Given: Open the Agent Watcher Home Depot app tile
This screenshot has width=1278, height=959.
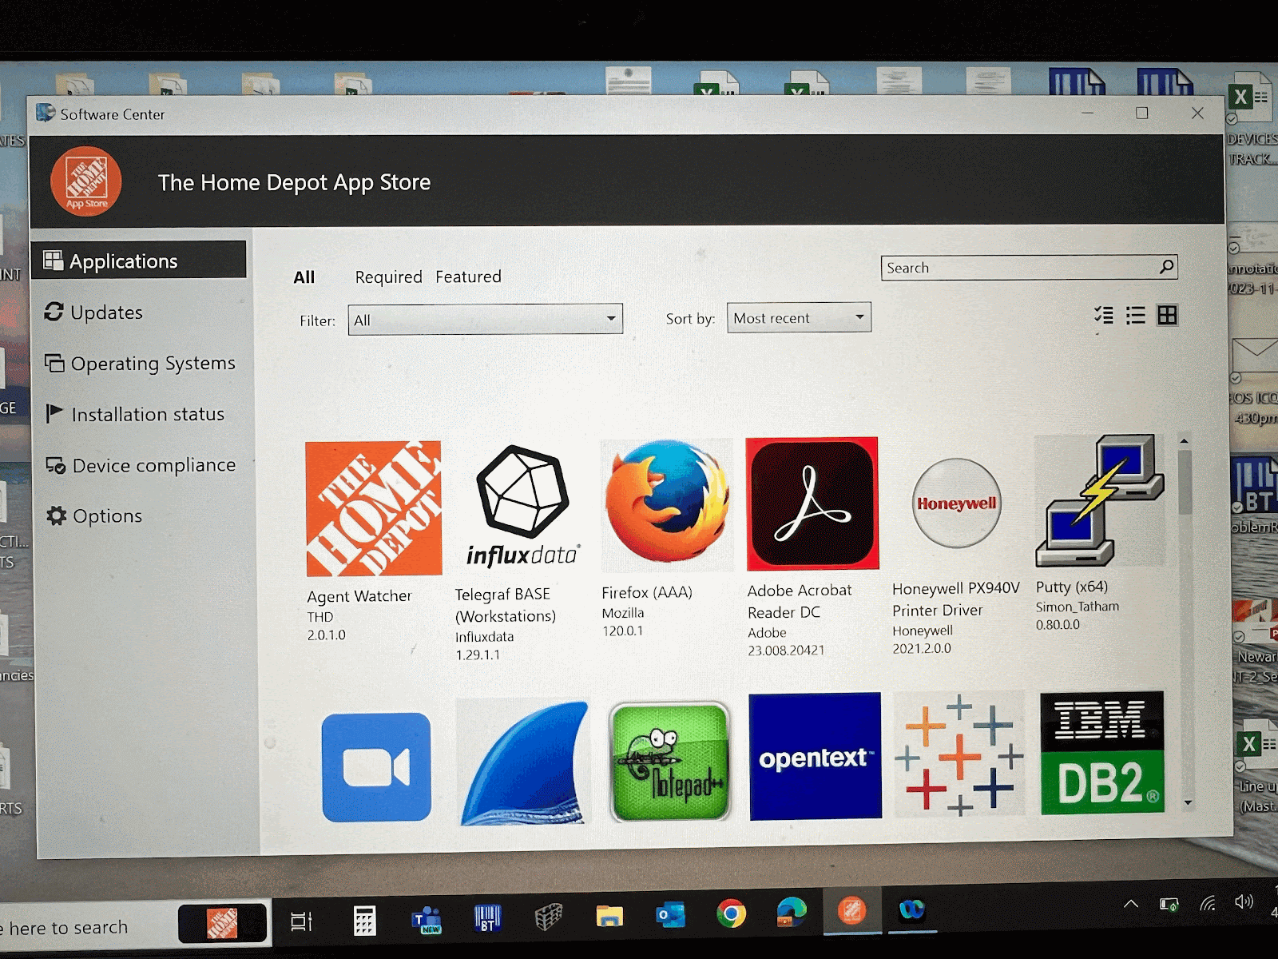Looking at the screenshot, I should coord(374,508).
